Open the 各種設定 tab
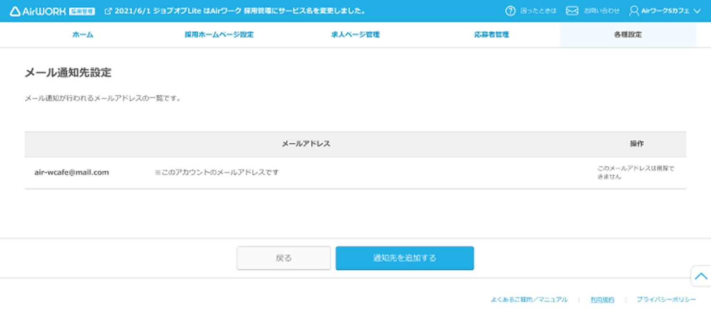The width and height of the screenshot is (711, 322). [x=628, y=35]
